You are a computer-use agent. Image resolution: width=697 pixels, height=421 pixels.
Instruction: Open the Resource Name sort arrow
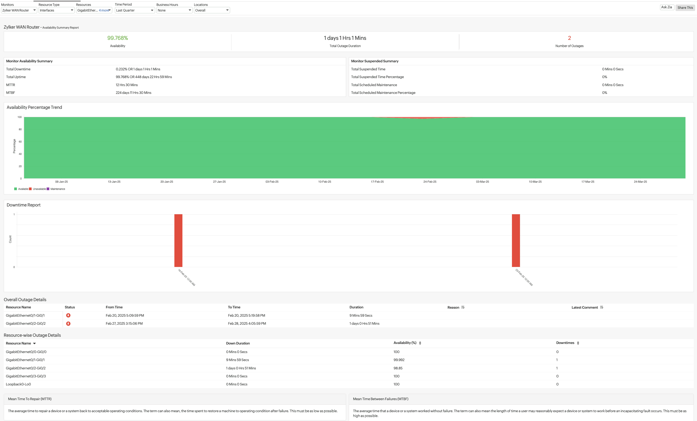35,343
